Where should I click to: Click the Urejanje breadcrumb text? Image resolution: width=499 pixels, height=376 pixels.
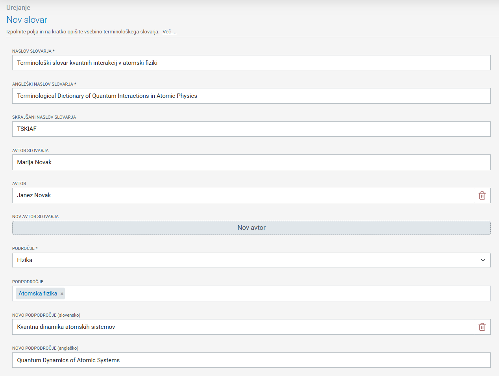pyautogui.click(x=18, y=7)
